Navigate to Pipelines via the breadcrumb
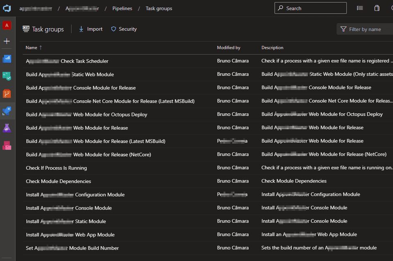The width and height of the screenshot is (393, 261). click(122, 8)
